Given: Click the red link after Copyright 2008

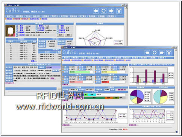Looking at the screenshot, I should pos(125,129).
